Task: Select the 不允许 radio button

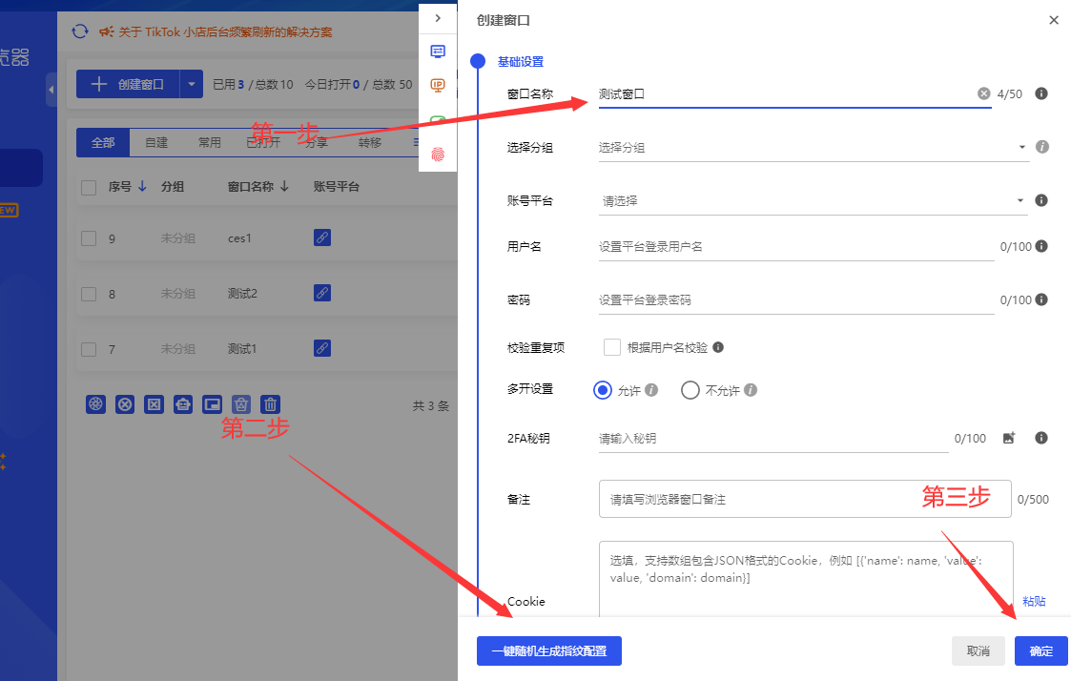Action: (x=690, y=390)
